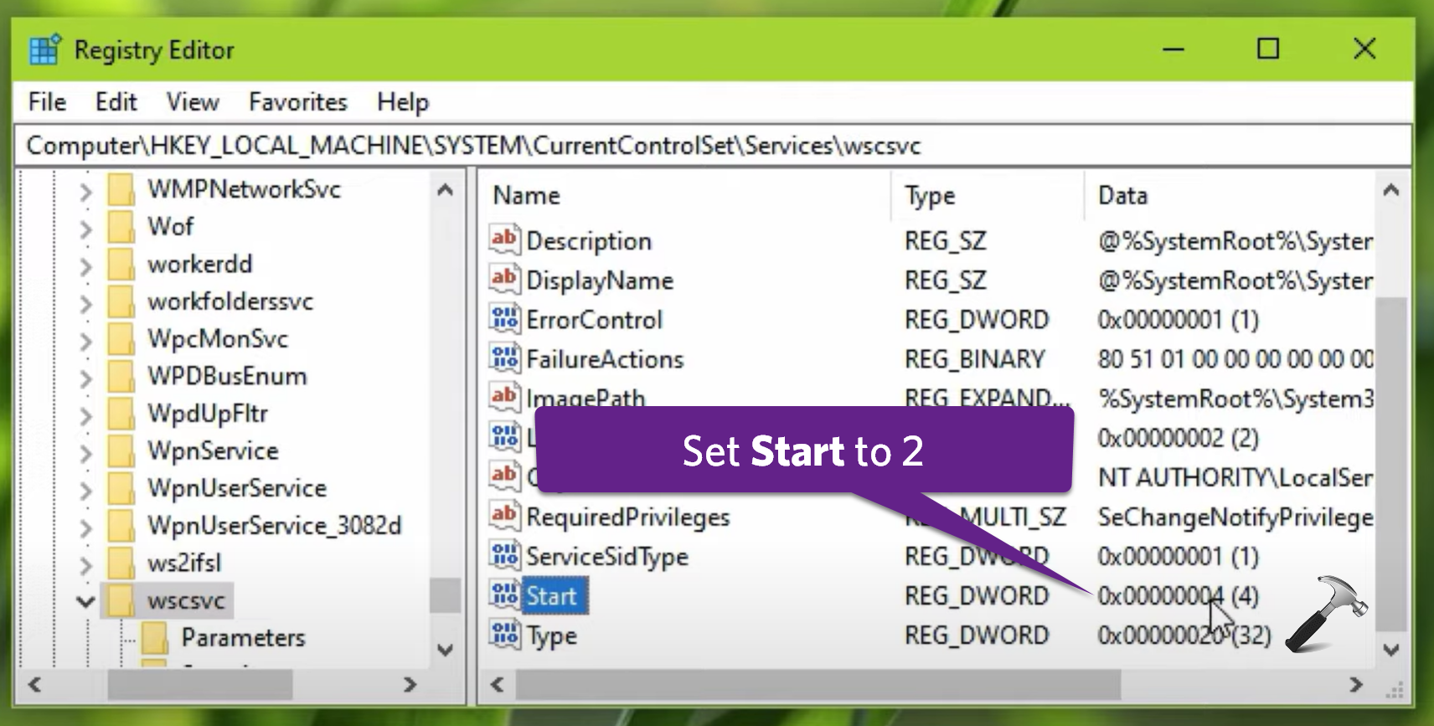Select the wscsvc folder icon
1434x726 pixels.
pos(121,600)
